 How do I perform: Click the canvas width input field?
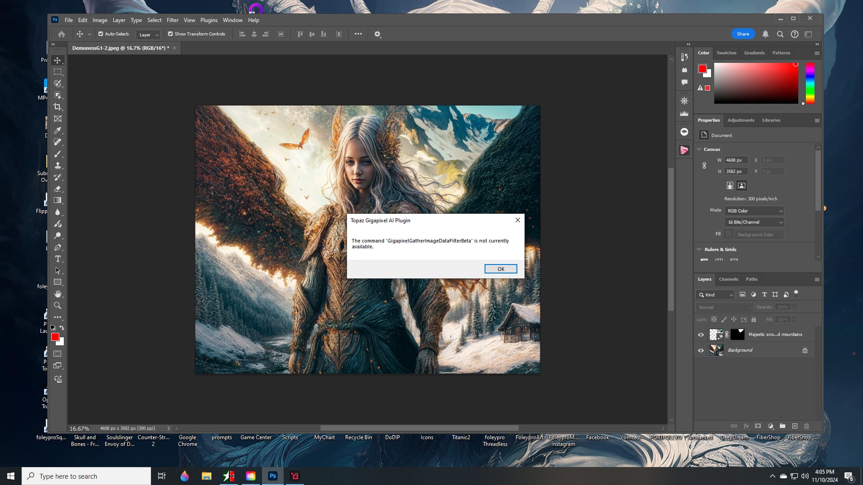tap(735, 160)
